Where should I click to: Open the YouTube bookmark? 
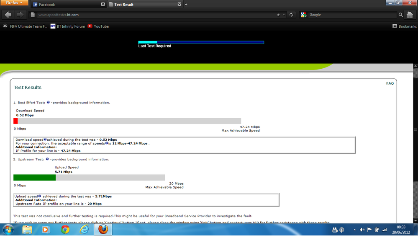pos(98,26)
